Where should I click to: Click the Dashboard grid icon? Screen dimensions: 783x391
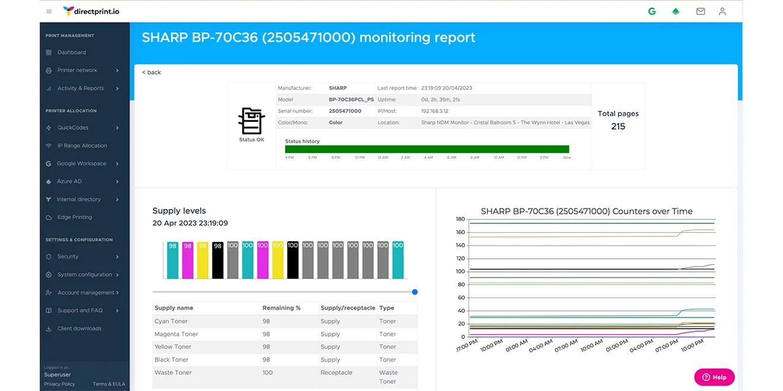click(x=49, y=52)
